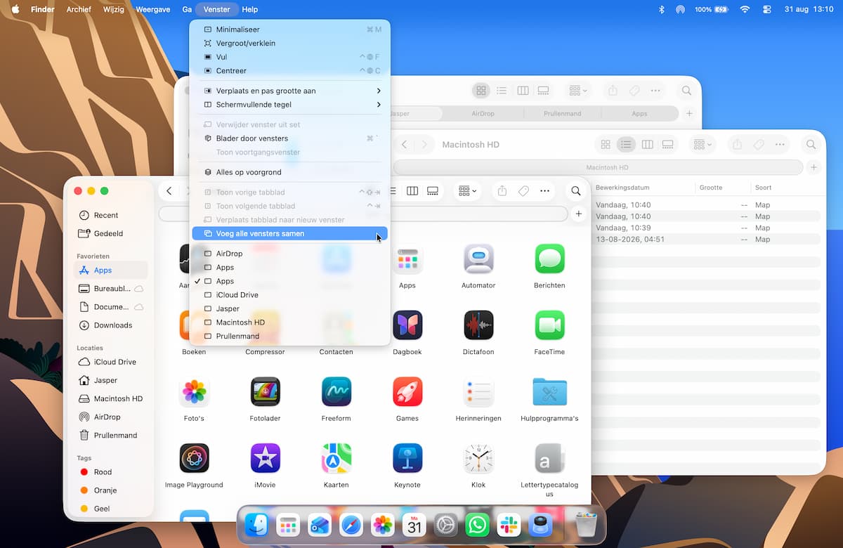Viewport: 843px width, 548px height.
Task: Open the Kaarten app icon
Action: tap(336, 458)
